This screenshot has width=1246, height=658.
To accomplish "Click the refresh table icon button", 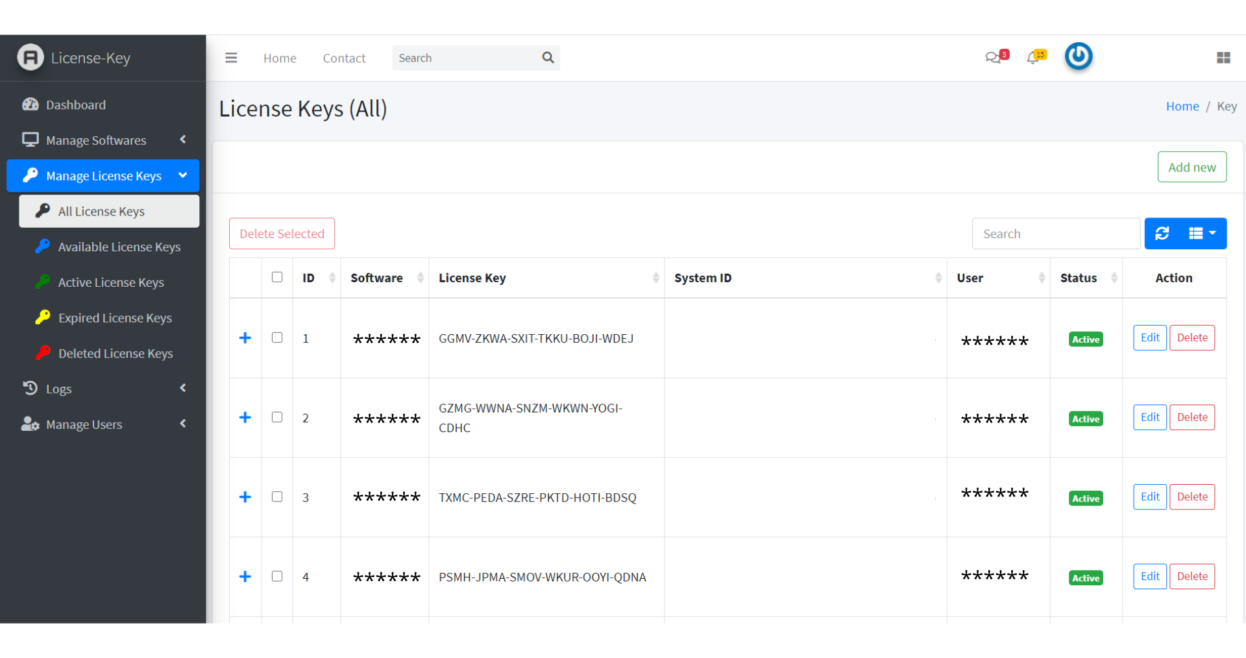I will [x=1162, y=234].
